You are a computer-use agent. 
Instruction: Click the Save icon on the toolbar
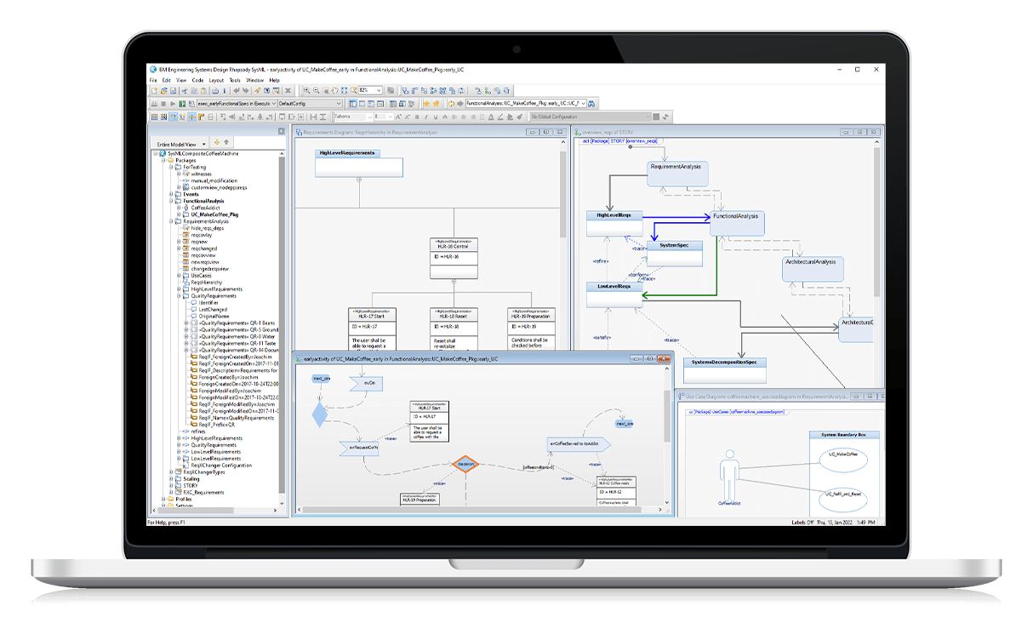(x=174, y=89)
